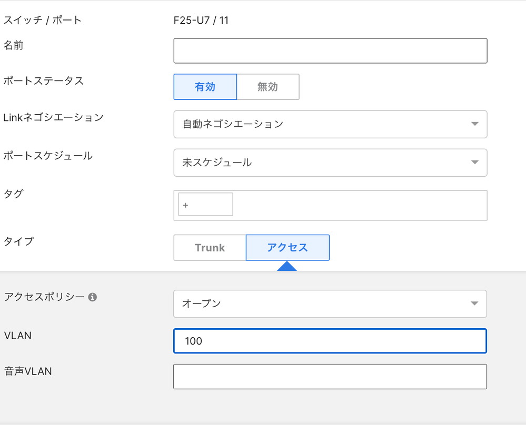
Task: Click the arrow icon in the Linkネゴシエーション field
Action: 474,124
